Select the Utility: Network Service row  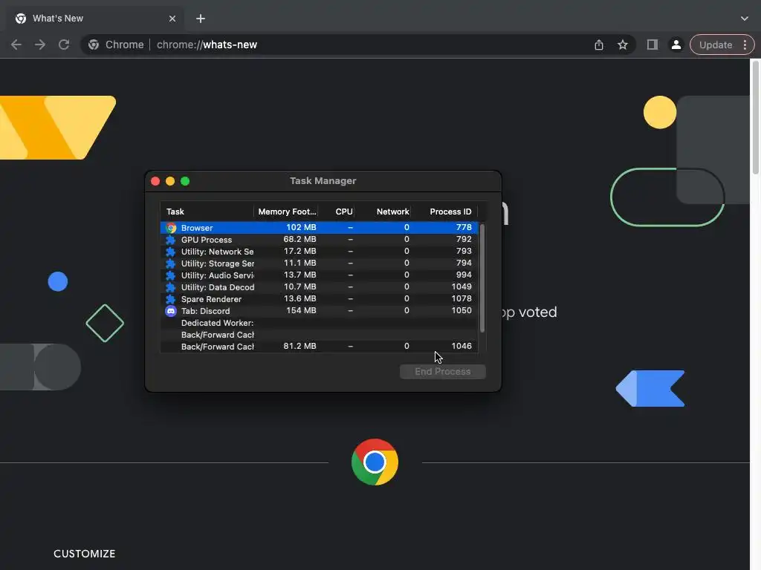coord(319,251)
